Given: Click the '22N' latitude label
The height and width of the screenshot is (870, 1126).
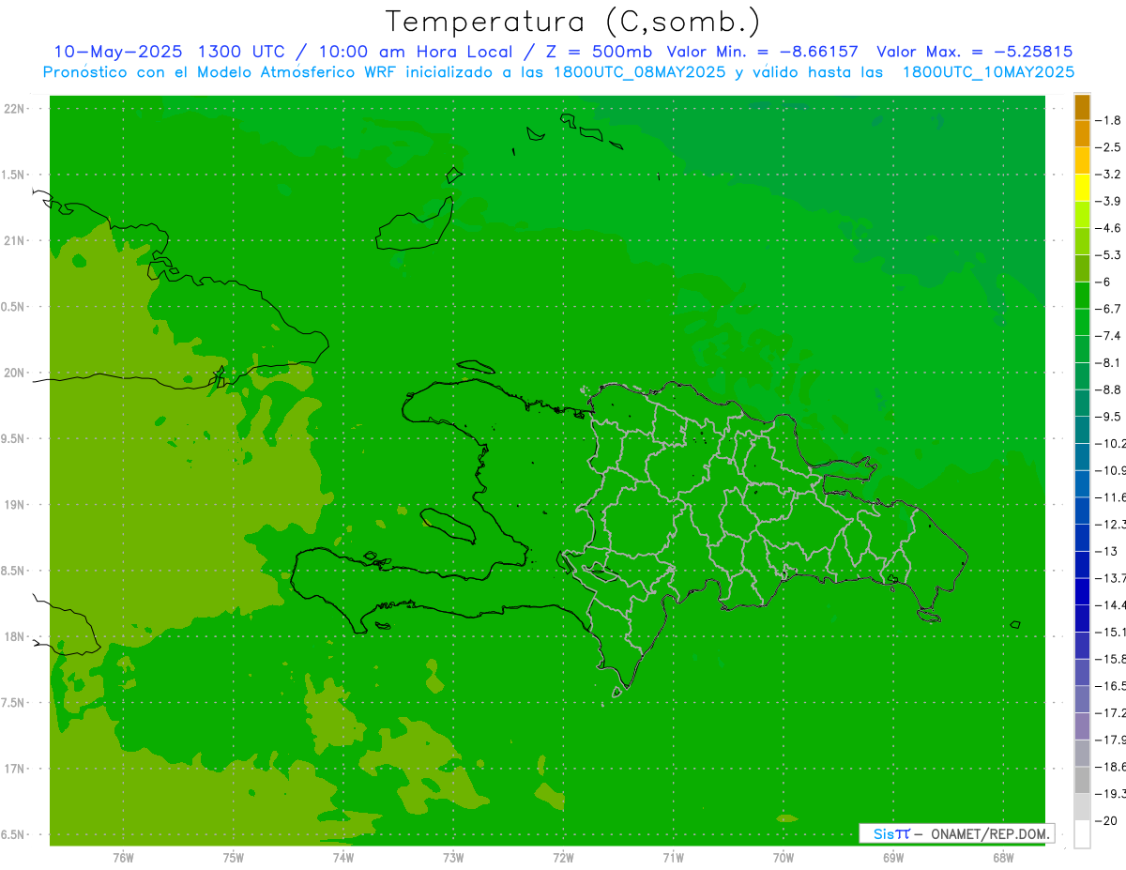Looking at the screenshot, I should pyautogui.click(x=16, y=109).
